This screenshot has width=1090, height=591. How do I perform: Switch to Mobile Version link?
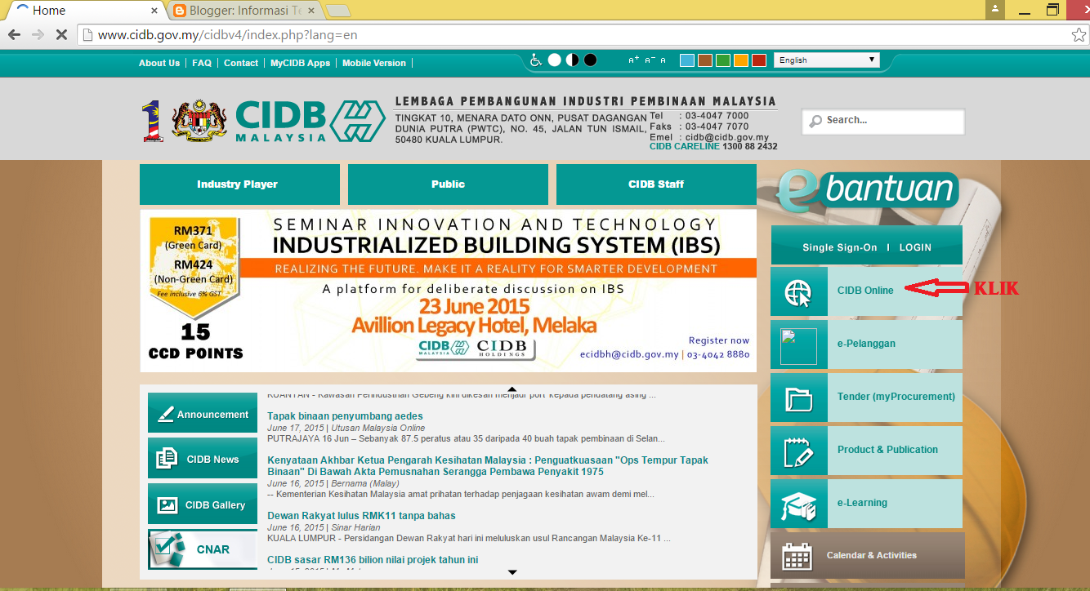pos(374,63)
